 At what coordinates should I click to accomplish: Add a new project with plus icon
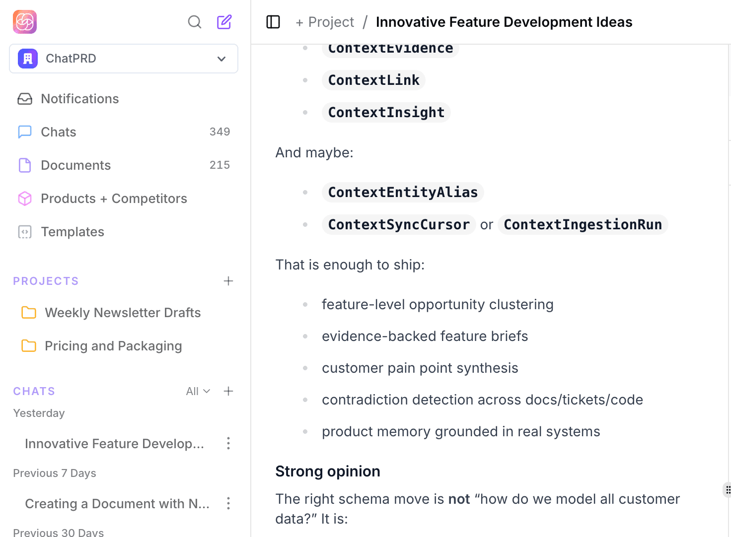228,281
